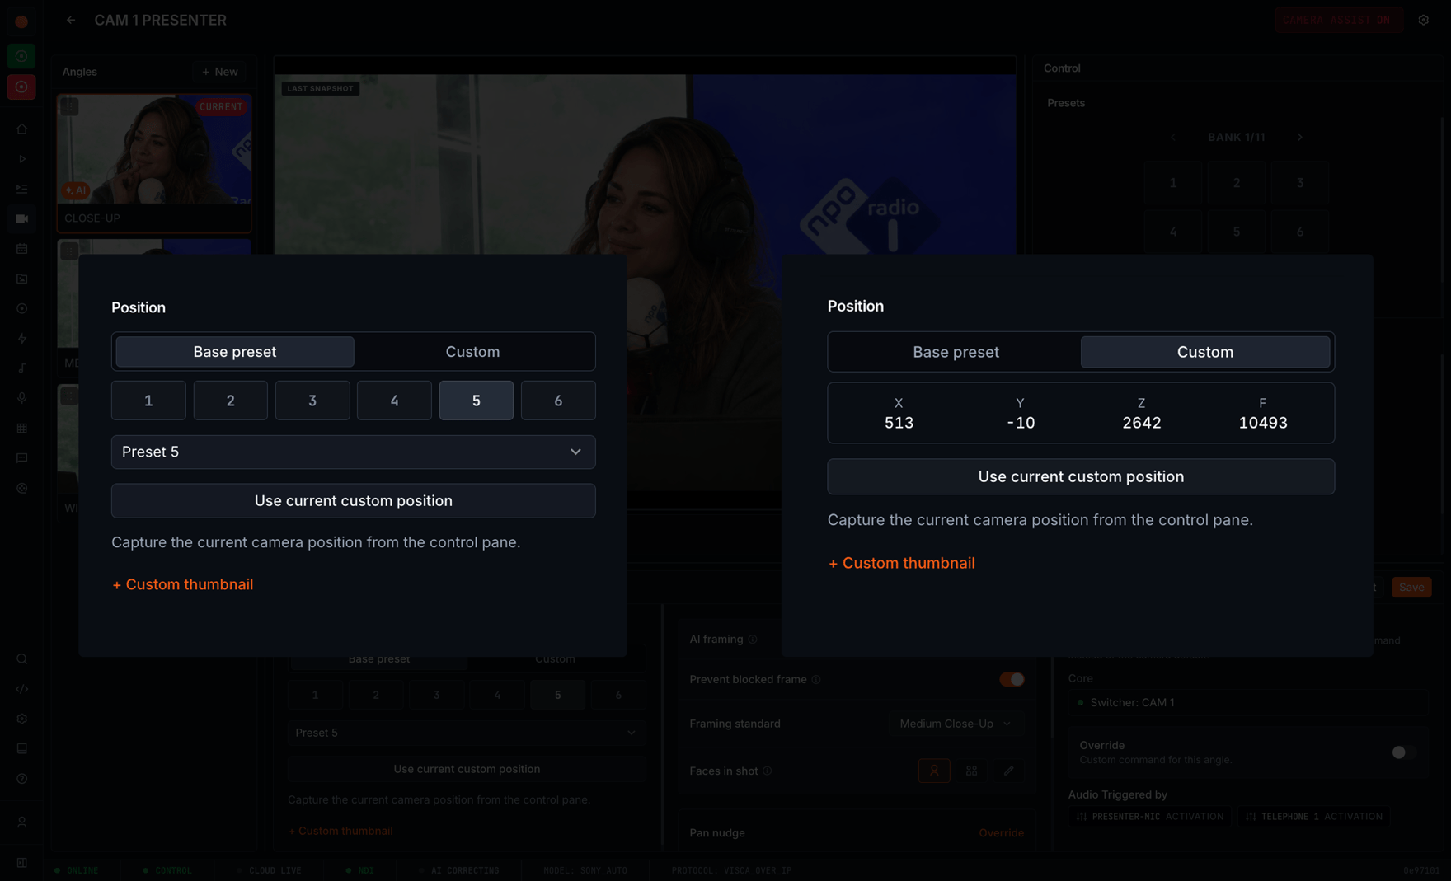The width and height of the screenshot is (1451, 881).
Task: Add Custom thumbnail in left overlay
Action: coord(182,584)
